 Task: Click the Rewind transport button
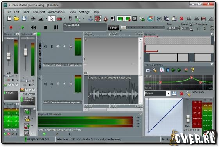tap(34, 27)
